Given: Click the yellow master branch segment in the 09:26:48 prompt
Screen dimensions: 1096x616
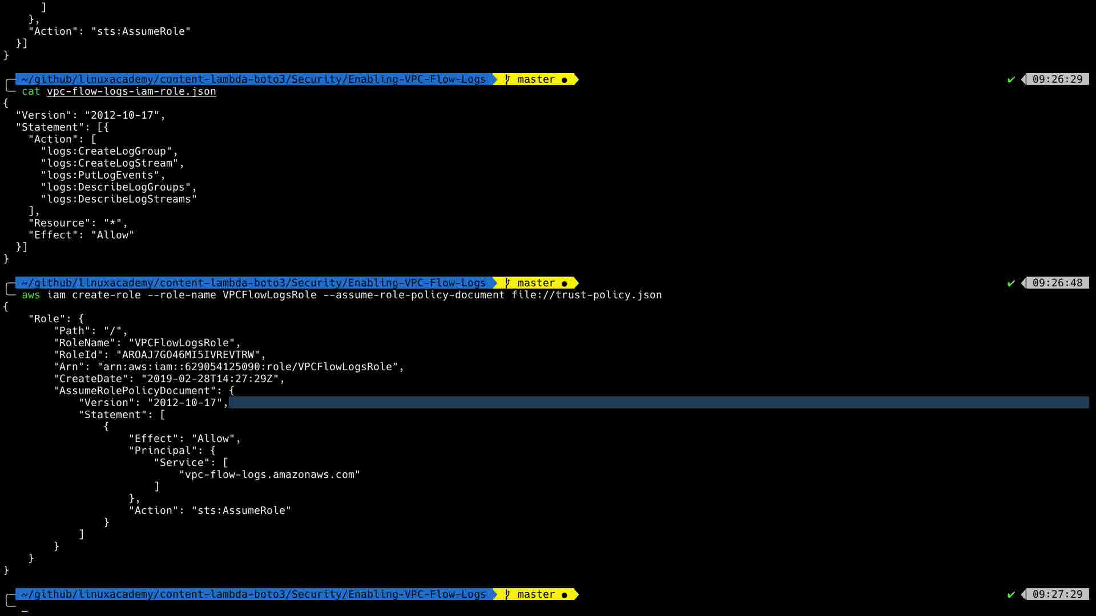Looking at the screenshot, I should 535,283.
